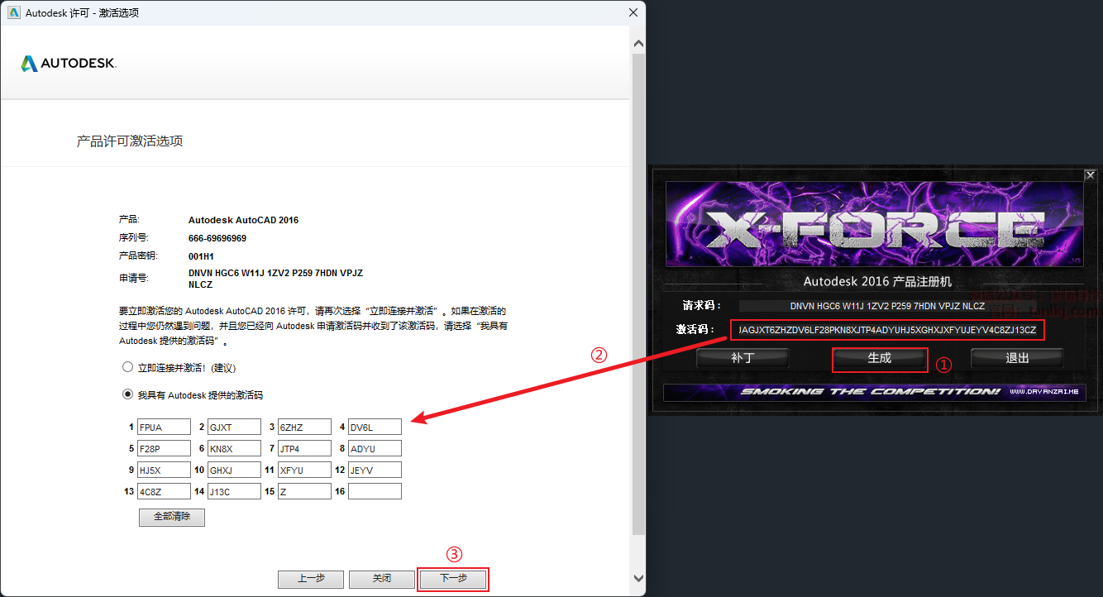Click the 补丁 button in the X-Force window
The image size is (1103, 597).
742,358
